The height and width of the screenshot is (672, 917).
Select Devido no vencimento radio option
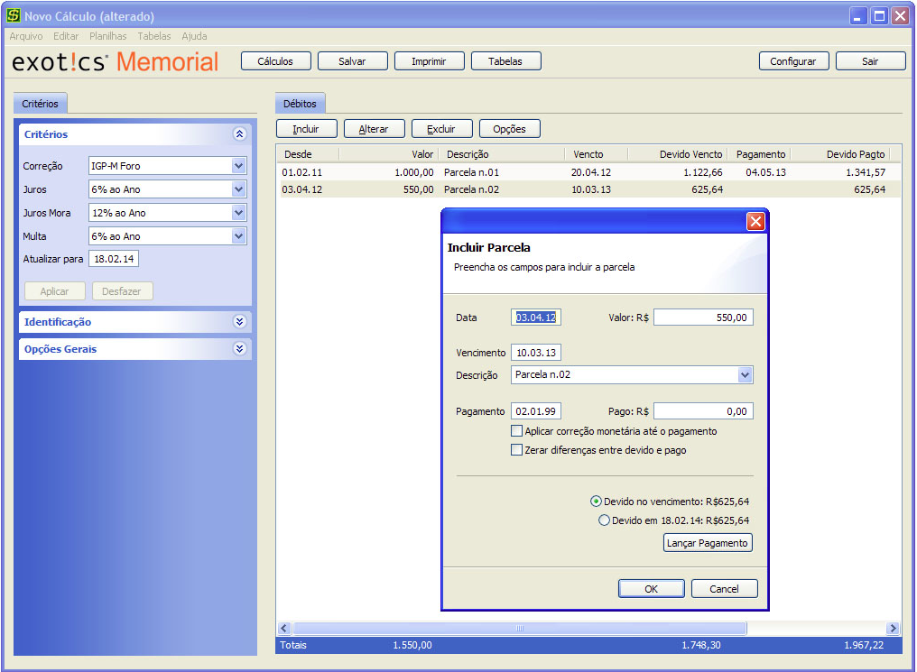(x=596, y=502)
